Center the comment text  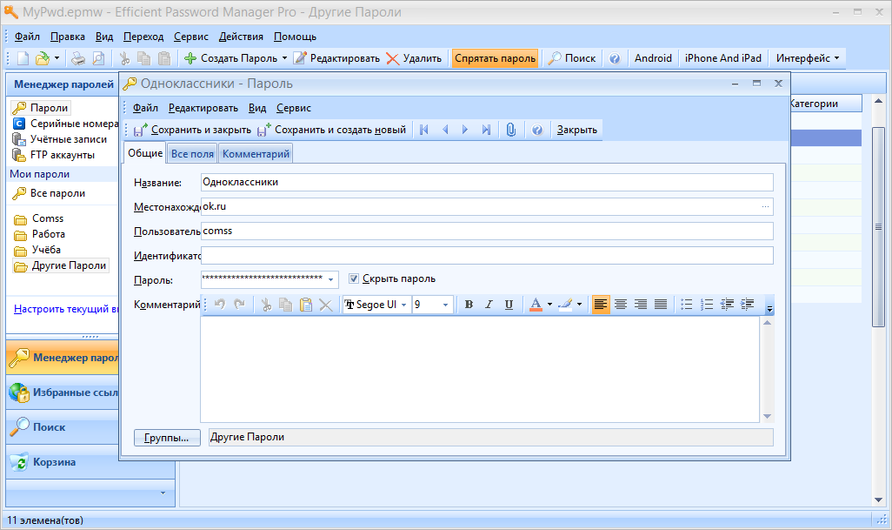coord(621,305)
